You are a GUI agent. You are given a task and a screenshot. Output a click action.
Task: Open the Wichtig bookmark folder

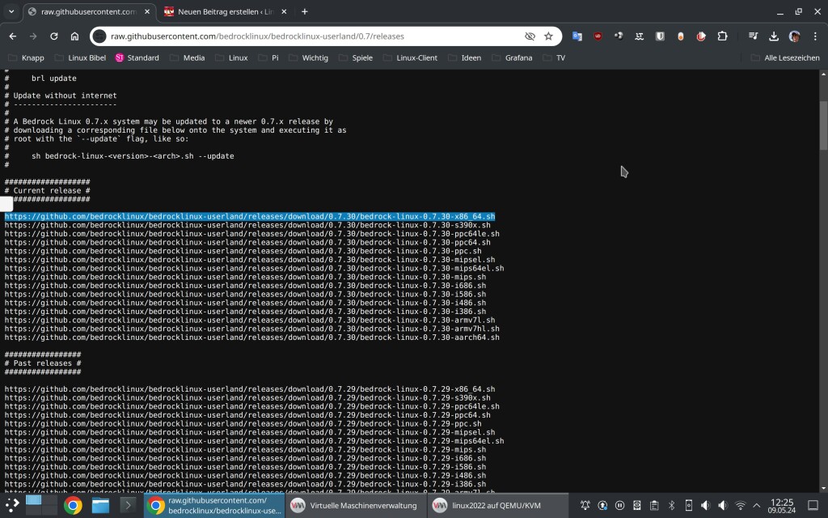(x=308, y=57)
